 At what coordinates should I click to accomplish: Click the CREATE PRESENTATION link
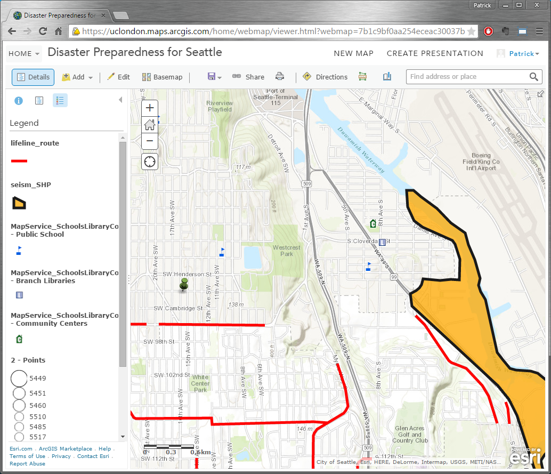click(435, 53)
